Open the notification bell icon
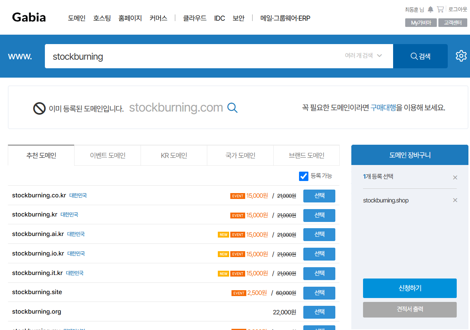This screenshot has width=470, height=330. coord(430,9)
